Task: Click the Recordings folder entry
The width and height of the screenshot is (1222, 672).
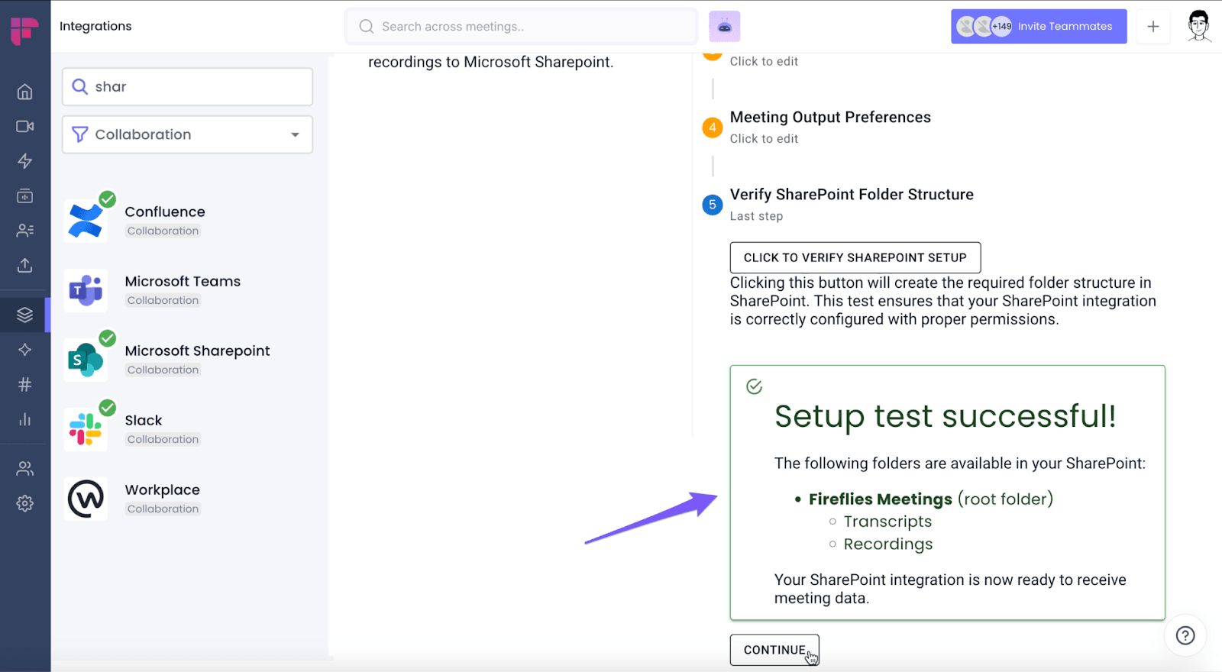Action: coord(888,544)
